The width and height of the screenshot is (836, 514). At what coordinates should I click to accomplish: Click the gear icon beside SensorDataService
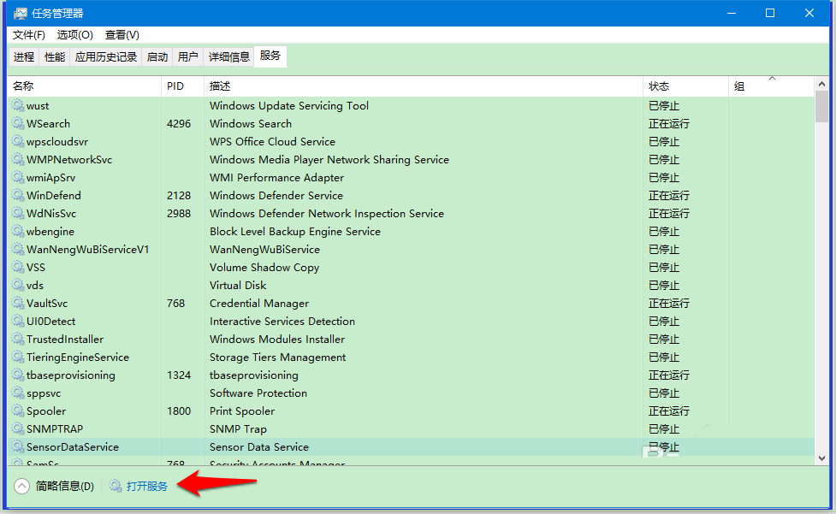(18, 446)
